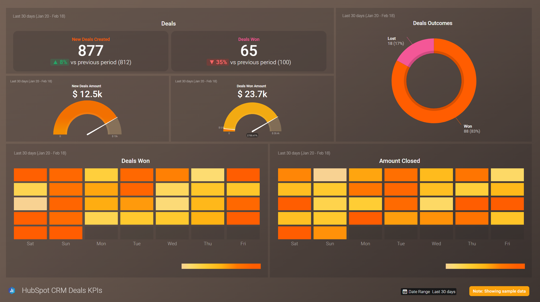Viewport: 540px width, 302px height.
Task: Select palest Saturday cell in Deals Won heatmap
Action: click(30, 204)
